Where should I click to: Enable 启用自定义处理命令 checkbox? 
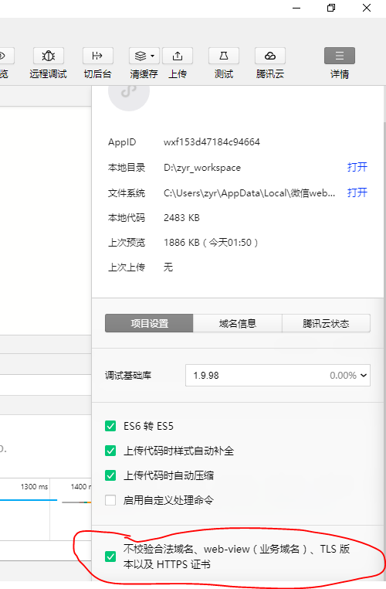(110, 500)
